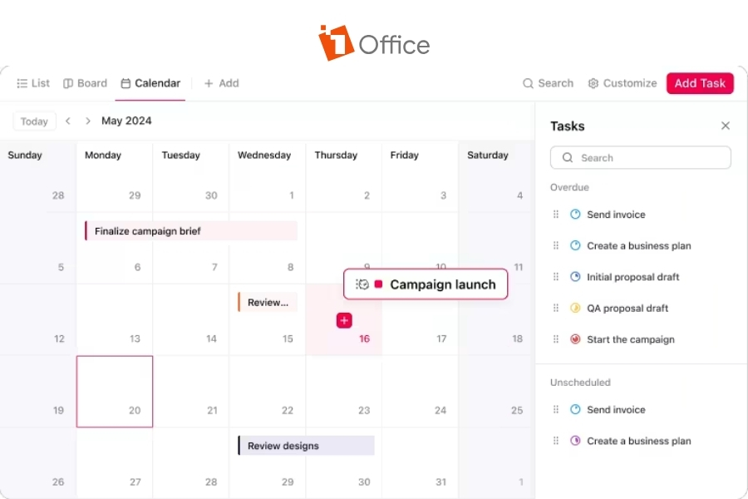
Task: Open the Finalize campaign brief event
Action: (x=191, y=231)
